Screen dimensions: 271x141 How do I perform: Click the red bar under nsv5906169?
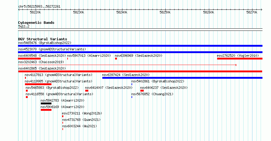point(46,110)
